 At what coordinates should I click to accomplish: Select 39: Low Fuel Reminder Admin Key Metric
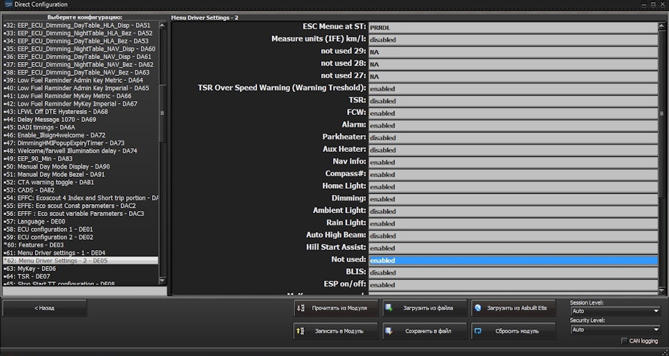coord(80,80)
